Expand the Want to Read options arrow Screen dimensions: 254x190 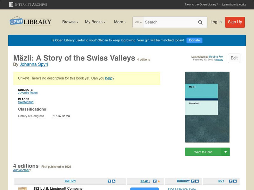(225, 152)
